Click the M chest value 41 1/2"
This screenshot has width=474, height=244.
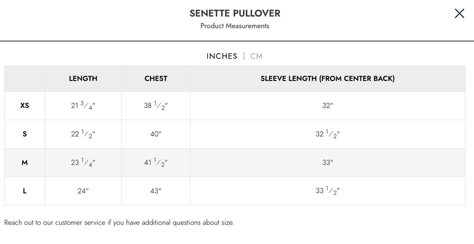(x=156, y=162)
